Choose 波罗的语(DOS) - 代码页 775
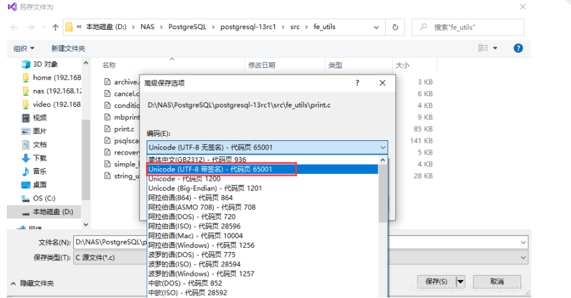571x298 pixels. tap(263, 255)
